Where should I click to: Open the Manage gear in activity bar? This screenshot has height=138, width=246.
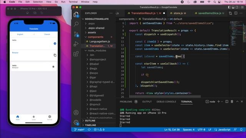[76, 122]
